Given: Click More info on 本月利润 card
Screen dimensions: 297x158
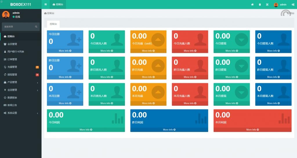Looking at the screenshot, I should click(x=252, y=130).
